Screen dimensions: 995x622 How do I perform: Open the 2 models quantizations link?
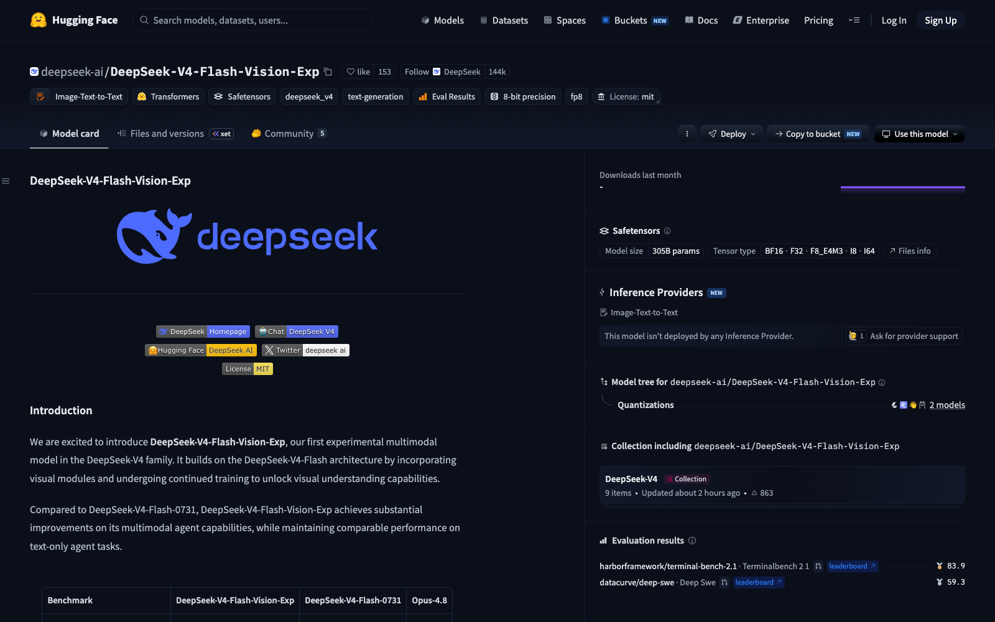tap(947, 405)
